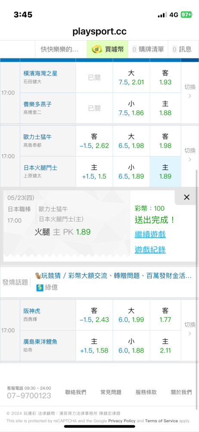This screenshot has height=432, width=199.
Task: Select 大 6.0, 1.99 for 阪神虎 game
Action: pyautogui.click(x=131, y=315)
